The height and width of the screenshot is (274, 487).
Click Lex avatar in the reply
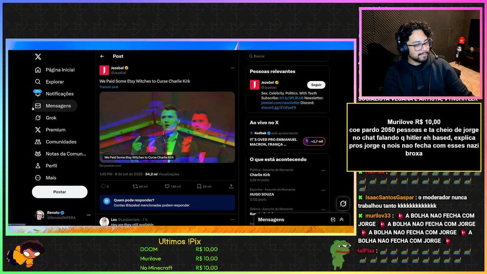104,221
